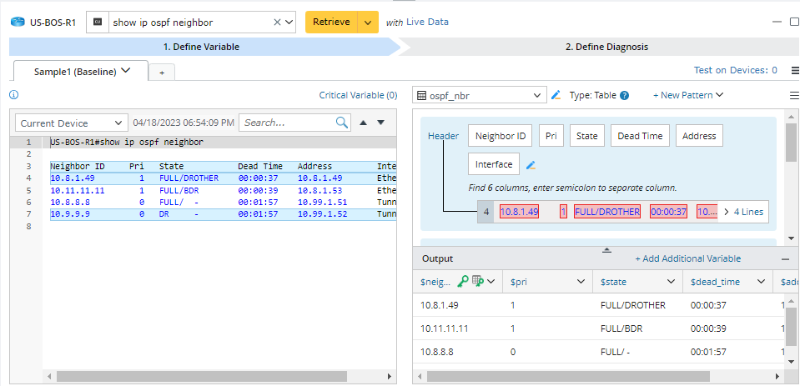Open the ospf_nbr table selector dropdown

tap(481, 95)
